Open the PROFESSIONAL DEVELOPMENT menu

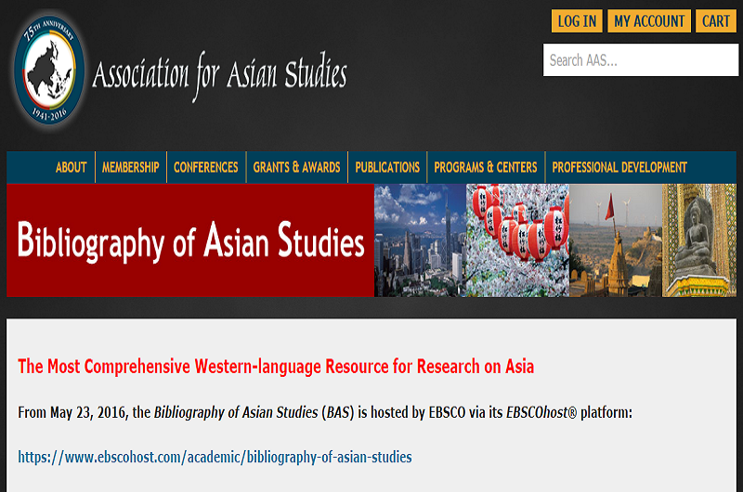619,167
